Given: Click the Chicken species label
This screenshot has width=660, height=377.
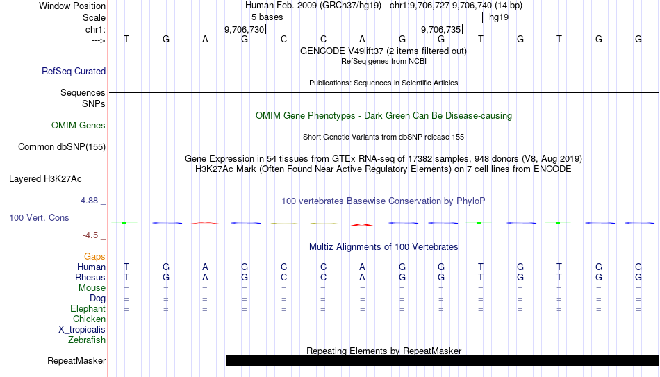Looking at the screenshot, I should (89, 319).
